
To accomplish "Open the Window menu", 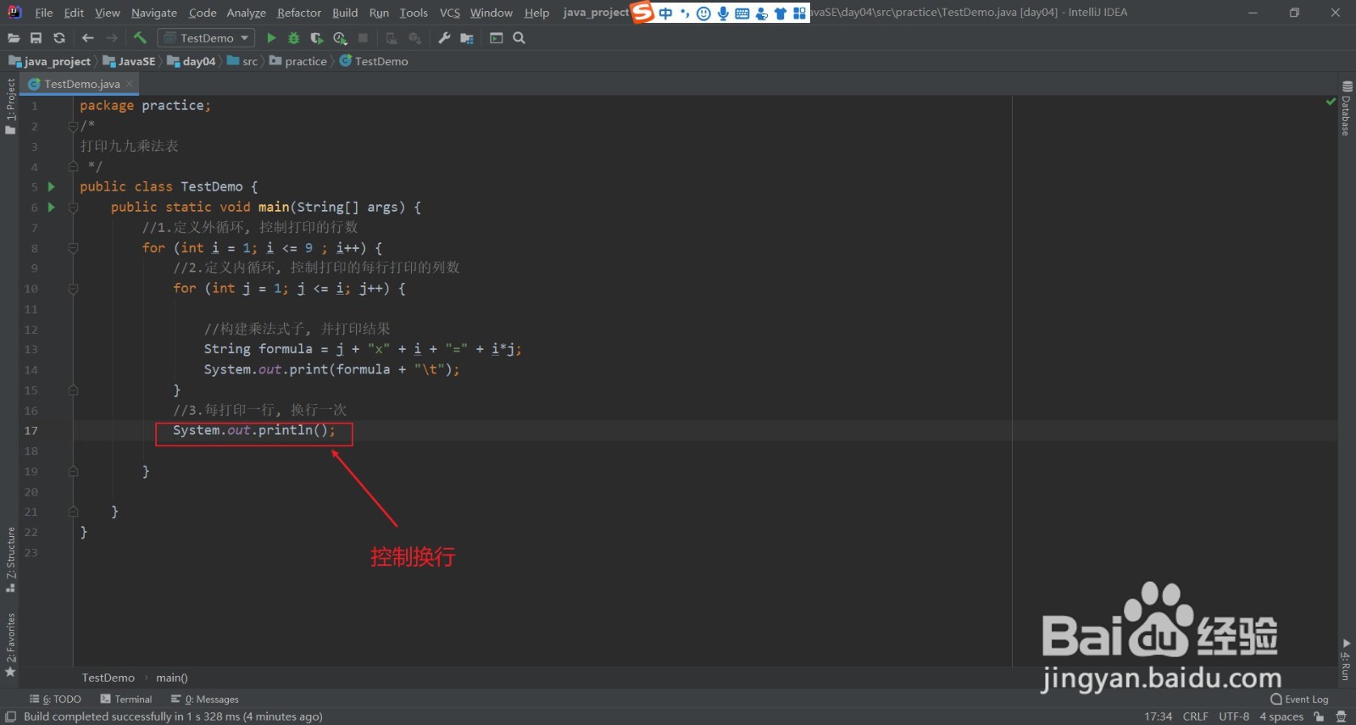I will (492, 13).
